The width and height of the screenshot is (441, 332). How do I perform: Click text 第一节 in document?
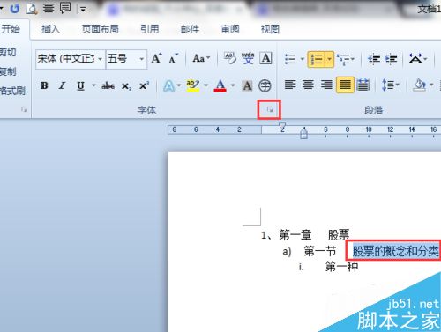(320, 251)
